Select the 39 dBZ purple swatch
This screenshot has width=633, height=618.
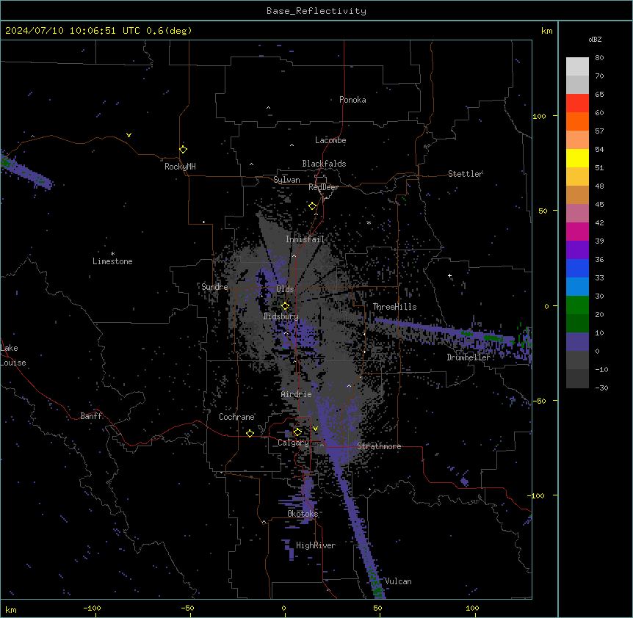point(577,250)
